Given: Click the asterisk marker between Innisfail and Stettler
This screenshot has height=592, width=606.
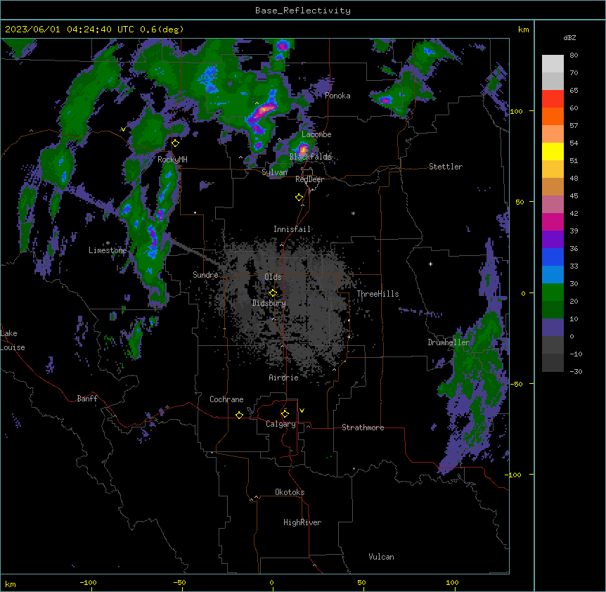Looking at the screenshot, I should pos(353,213).
